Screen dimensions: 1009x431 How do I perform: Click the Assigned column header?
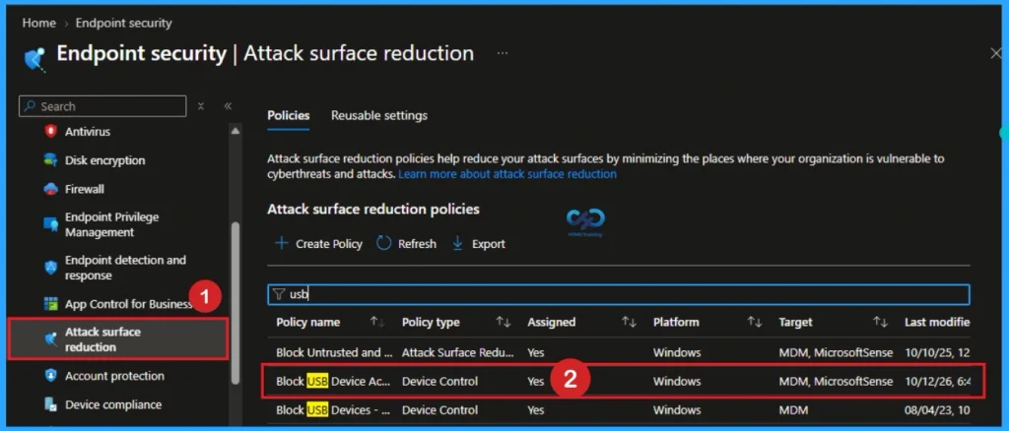(x=552, y=323)
